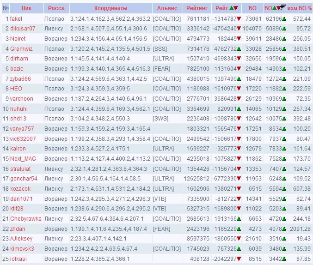This screenshot has height=265, width=313.
Task: Open Chebyrawka's player link
Action: point(25,219)
